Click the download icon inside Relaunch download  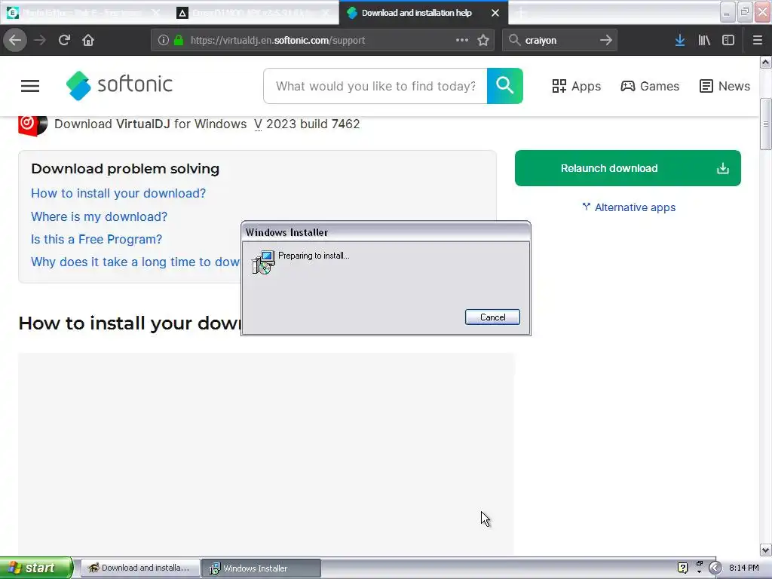tap(722, 168)
